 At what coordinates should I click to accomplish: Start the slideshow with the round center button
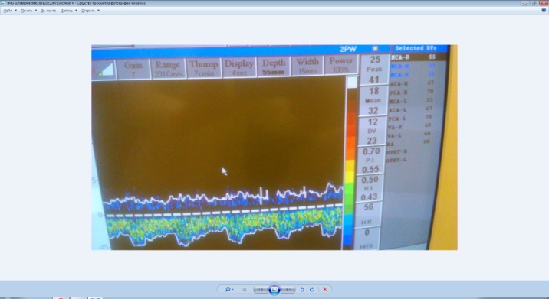click(x=274, y=289)
